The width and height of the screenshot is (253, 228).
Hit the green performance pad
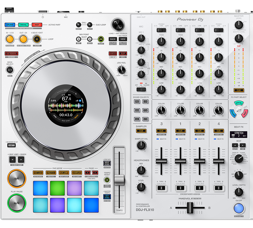pos(57,188)
